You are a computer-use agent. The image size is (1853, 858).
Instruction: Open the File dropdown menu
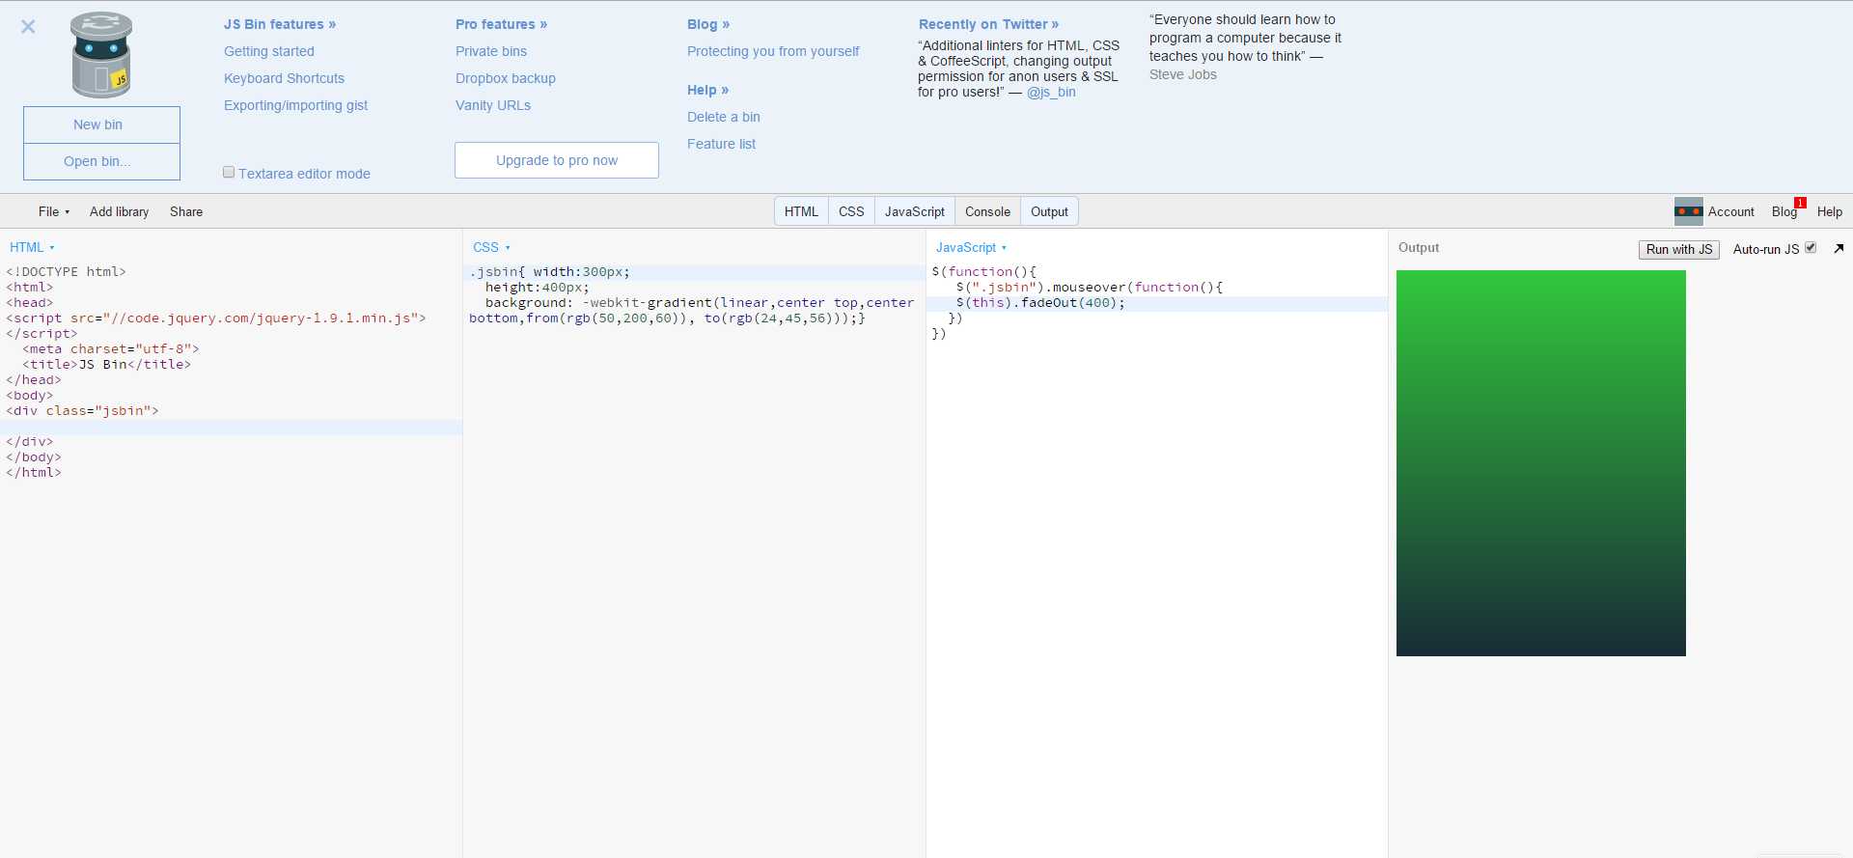54,211
